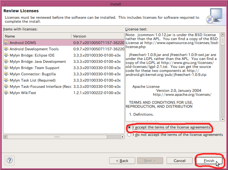Screen dimensions: 228x170
Task: Sort by the Version column header
Action: point(98,36)
